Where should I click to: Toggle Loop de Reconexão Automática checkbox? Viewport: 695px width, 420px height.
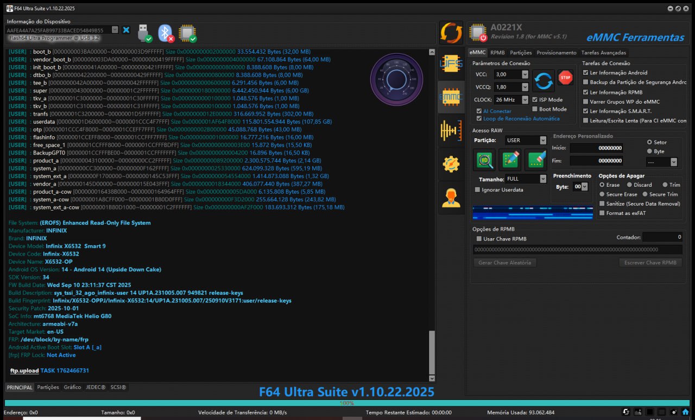click(x=479, y=118)
